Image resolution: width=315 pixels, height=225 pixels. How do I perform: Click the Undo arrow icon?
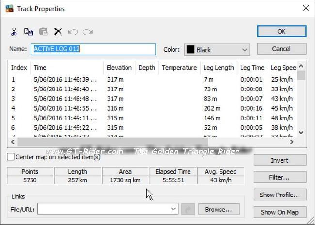73,32
